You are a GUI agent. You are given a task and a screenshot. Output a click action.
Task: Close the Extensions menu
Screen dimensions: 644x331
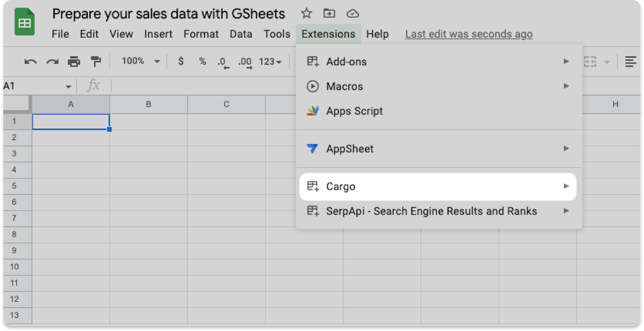pyautogui.click(x=328, y=34)
